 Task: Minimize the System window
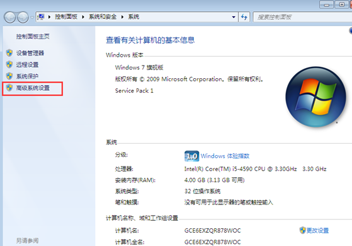[x=327, y=4]
